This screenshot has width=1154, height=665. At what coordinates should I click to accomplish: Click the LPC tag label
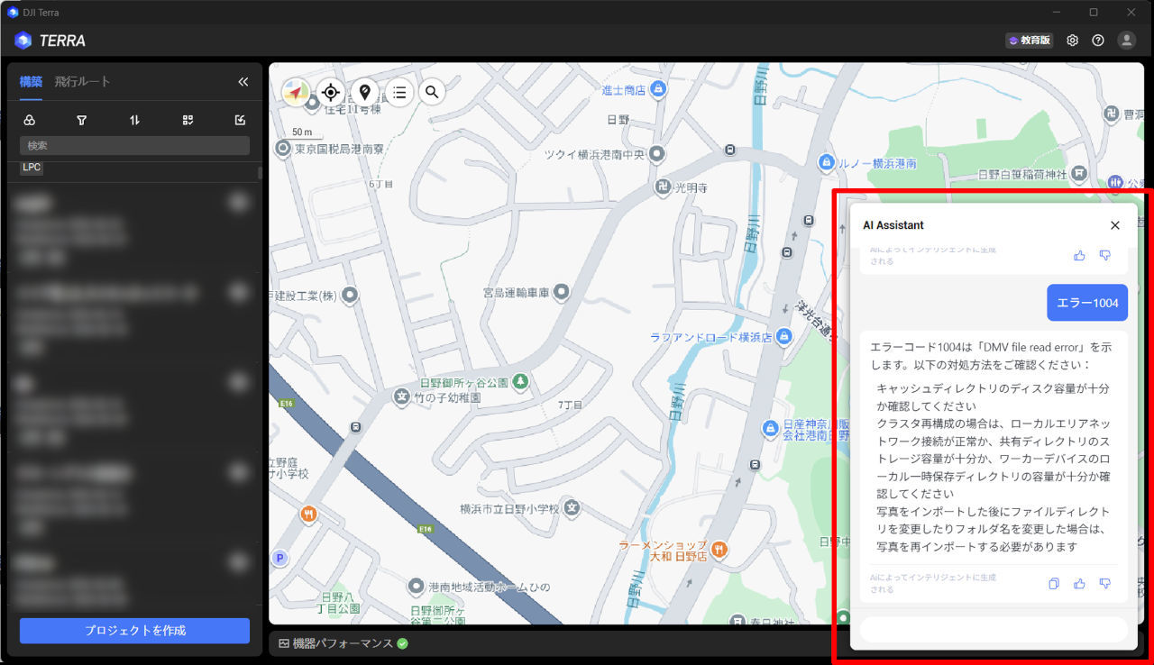click(32, 168)
